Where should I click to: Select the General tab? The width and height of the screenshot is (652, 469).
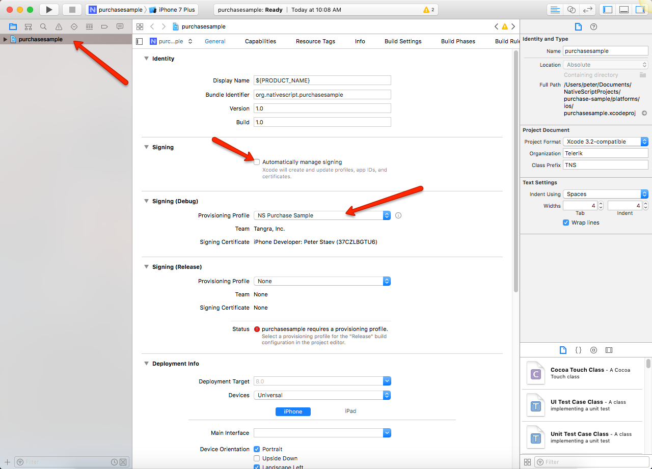tap(215, 41)
